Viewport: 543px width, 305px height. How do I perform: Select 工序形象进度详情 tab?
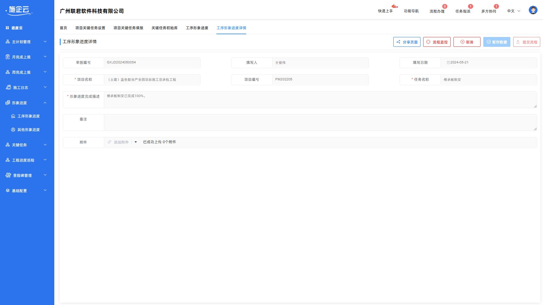[x=231, y=28]
